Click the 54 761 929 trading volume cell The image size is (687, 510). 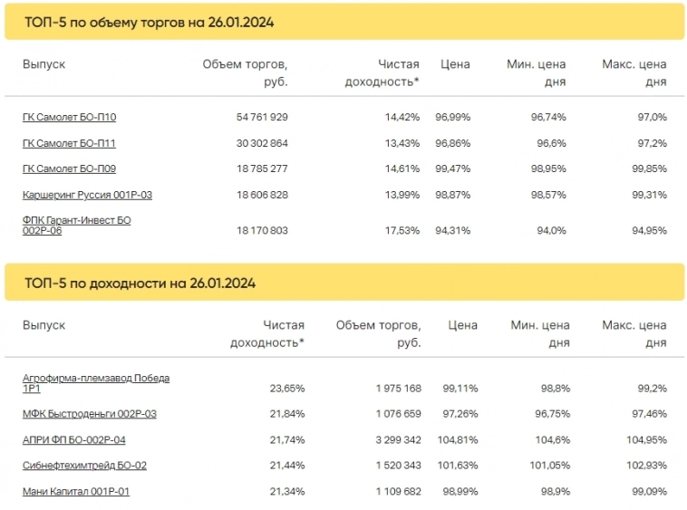coord(262,118)
